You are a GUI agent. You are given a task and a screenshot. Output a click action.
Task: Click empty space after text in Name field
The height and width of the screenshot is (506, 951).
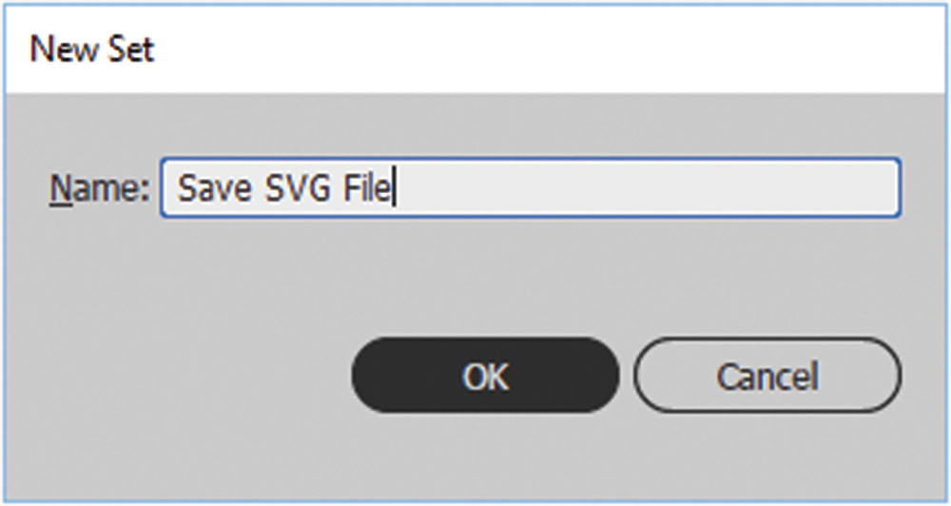(647, 189)
